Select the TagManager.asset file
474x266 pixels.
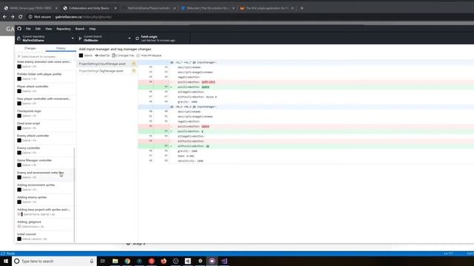point(107,71)
